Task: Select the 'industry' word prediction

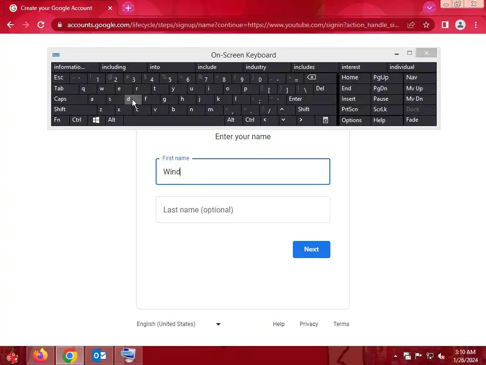Action: [267, 67]
